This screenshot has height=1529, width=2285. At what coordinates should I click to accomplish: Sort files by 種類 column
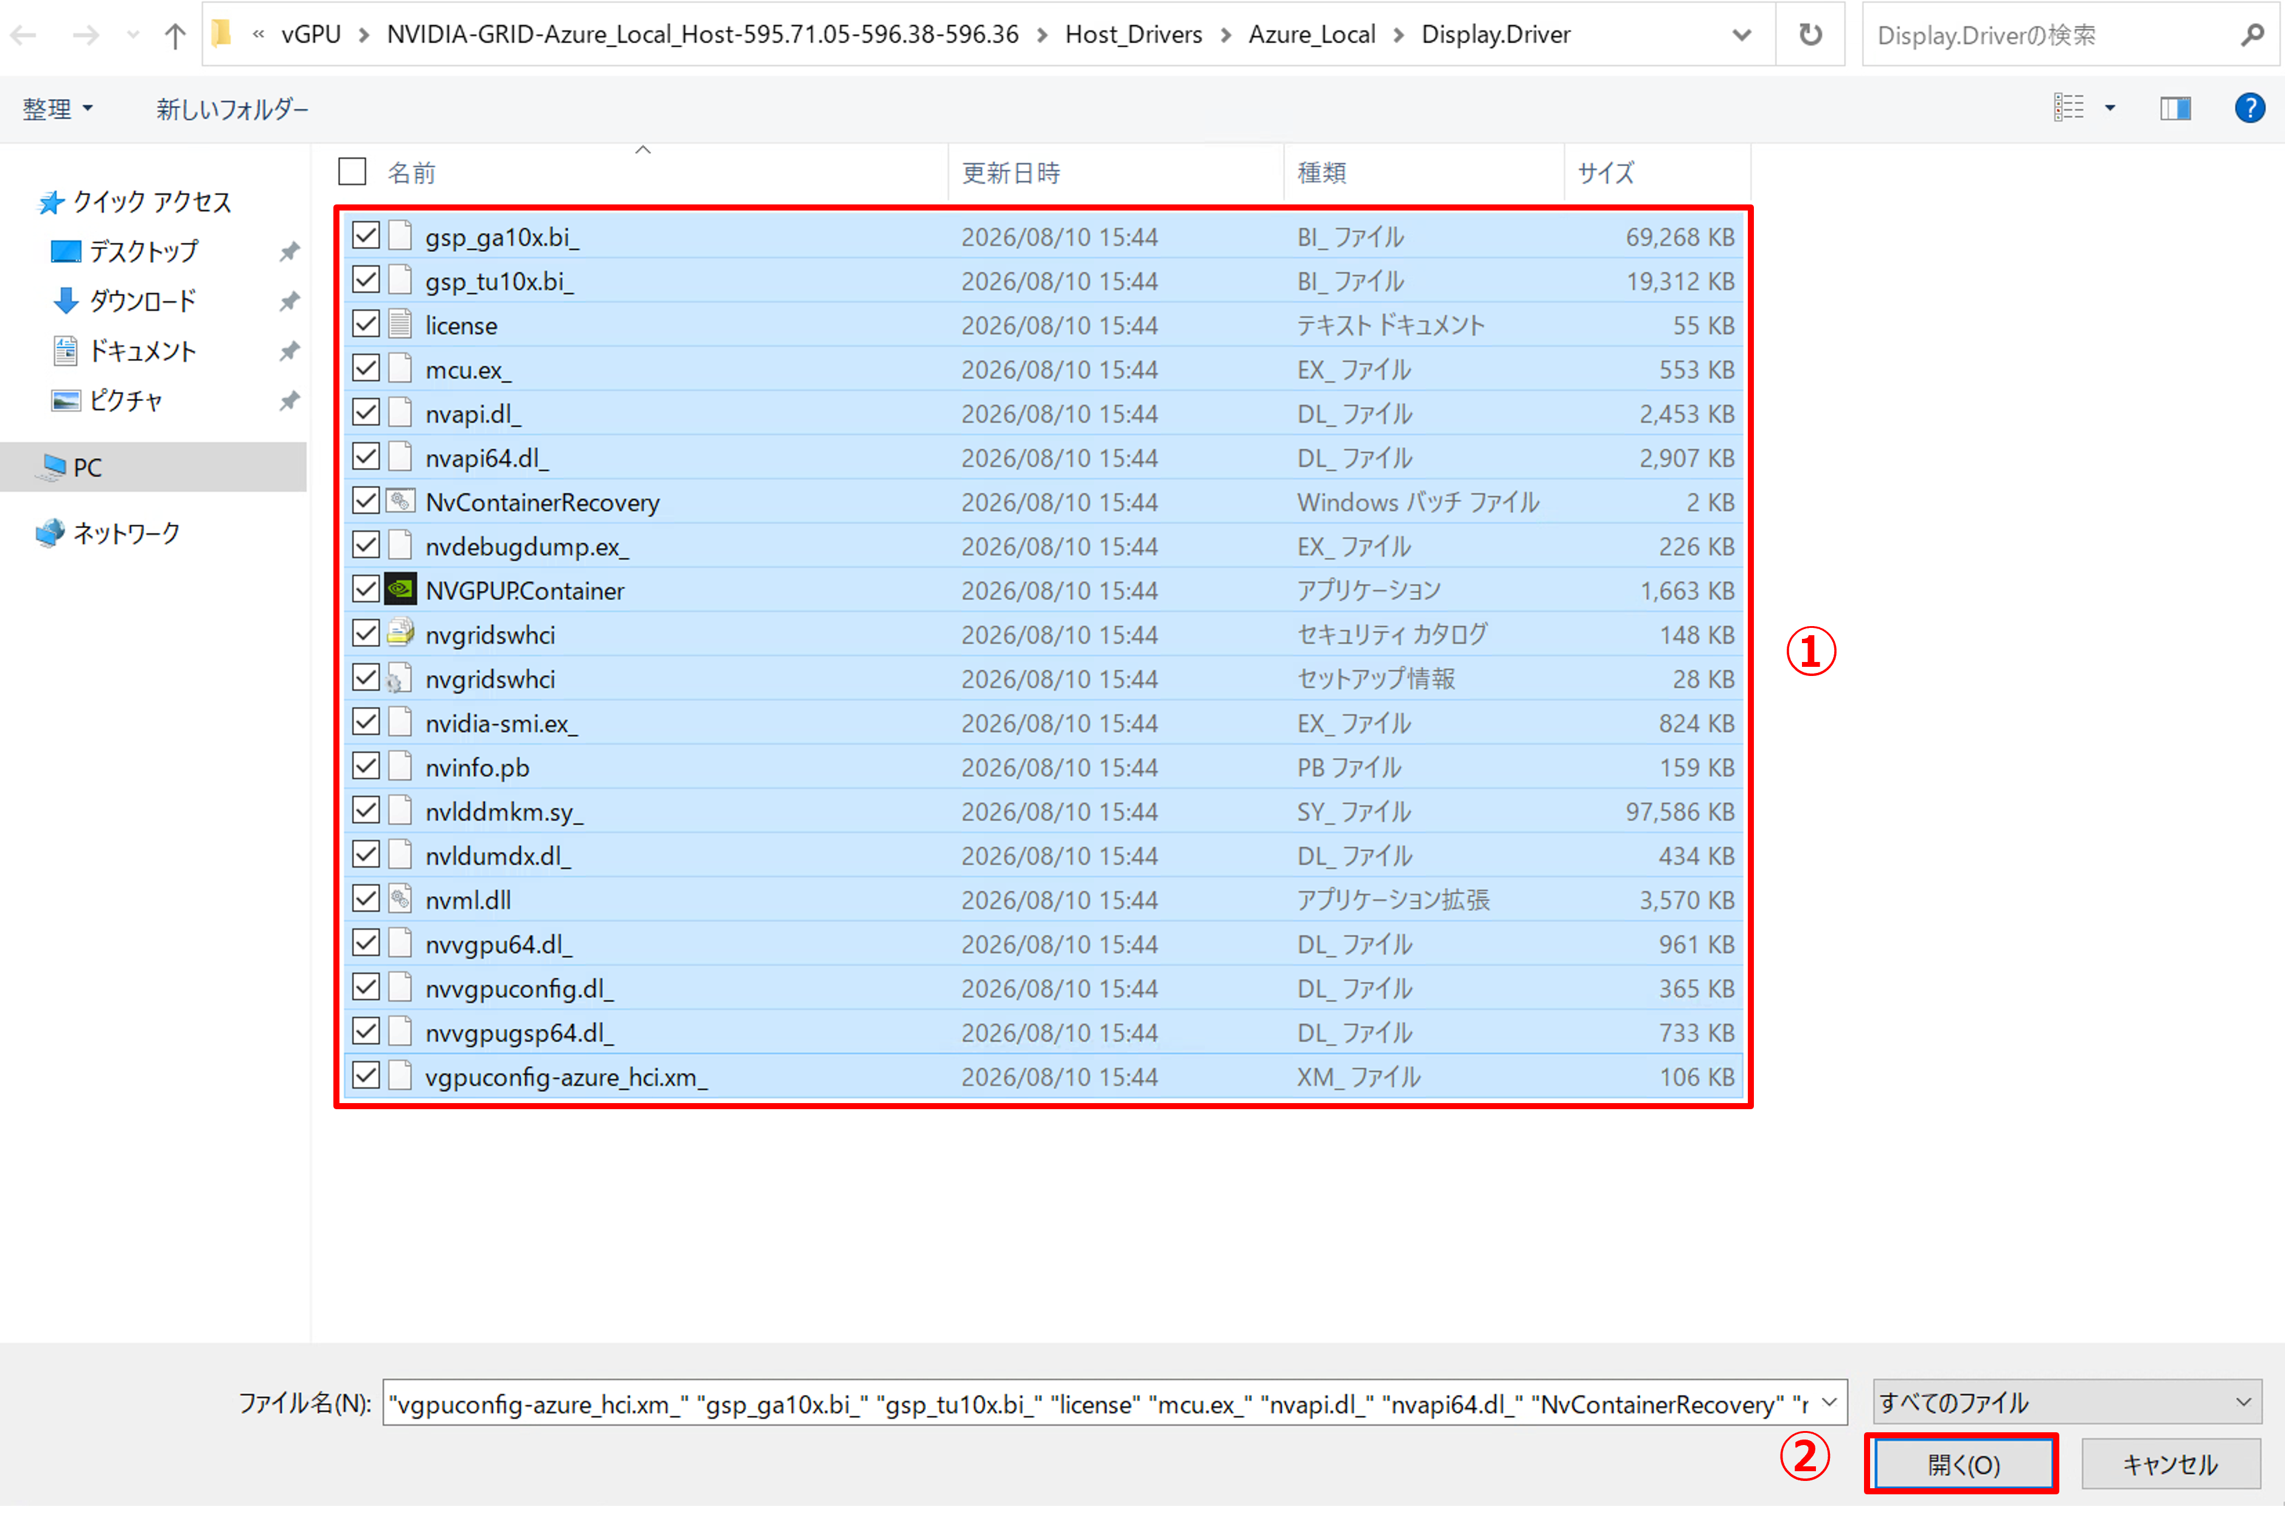point(1322,173)
